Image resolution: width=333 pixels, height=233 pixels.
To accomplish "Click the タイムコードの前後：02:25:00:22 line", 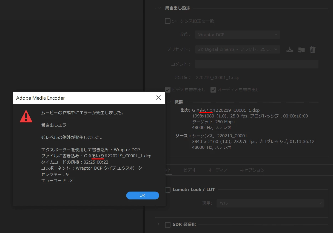I will point(75,162).
